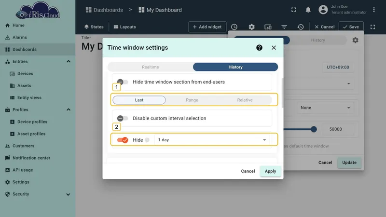This screenshot has width=386, height=217.
Task: Click the Devices icon in sidebar
Action: click(13, 74)
